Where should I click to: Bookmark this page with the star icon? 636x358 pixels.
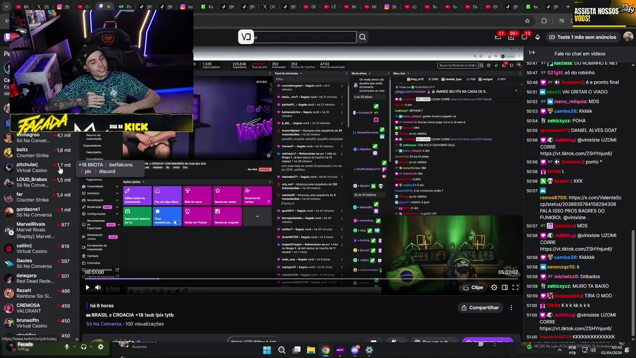coord(527,21)
